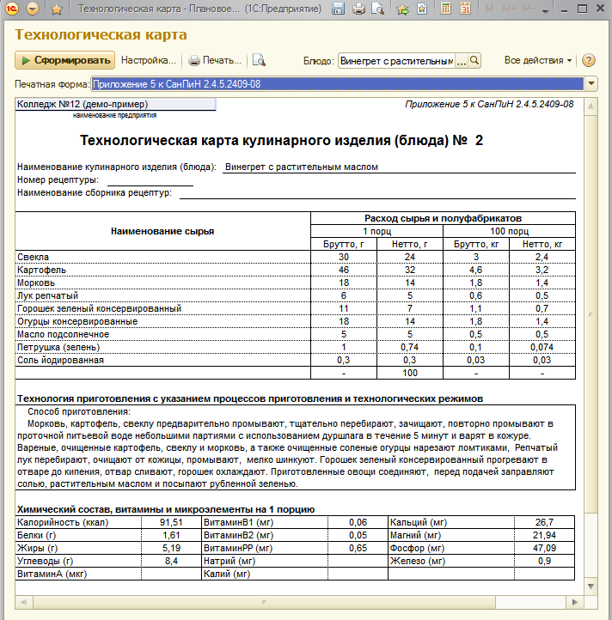Click preview magnifier icon next to Печать

259,60
